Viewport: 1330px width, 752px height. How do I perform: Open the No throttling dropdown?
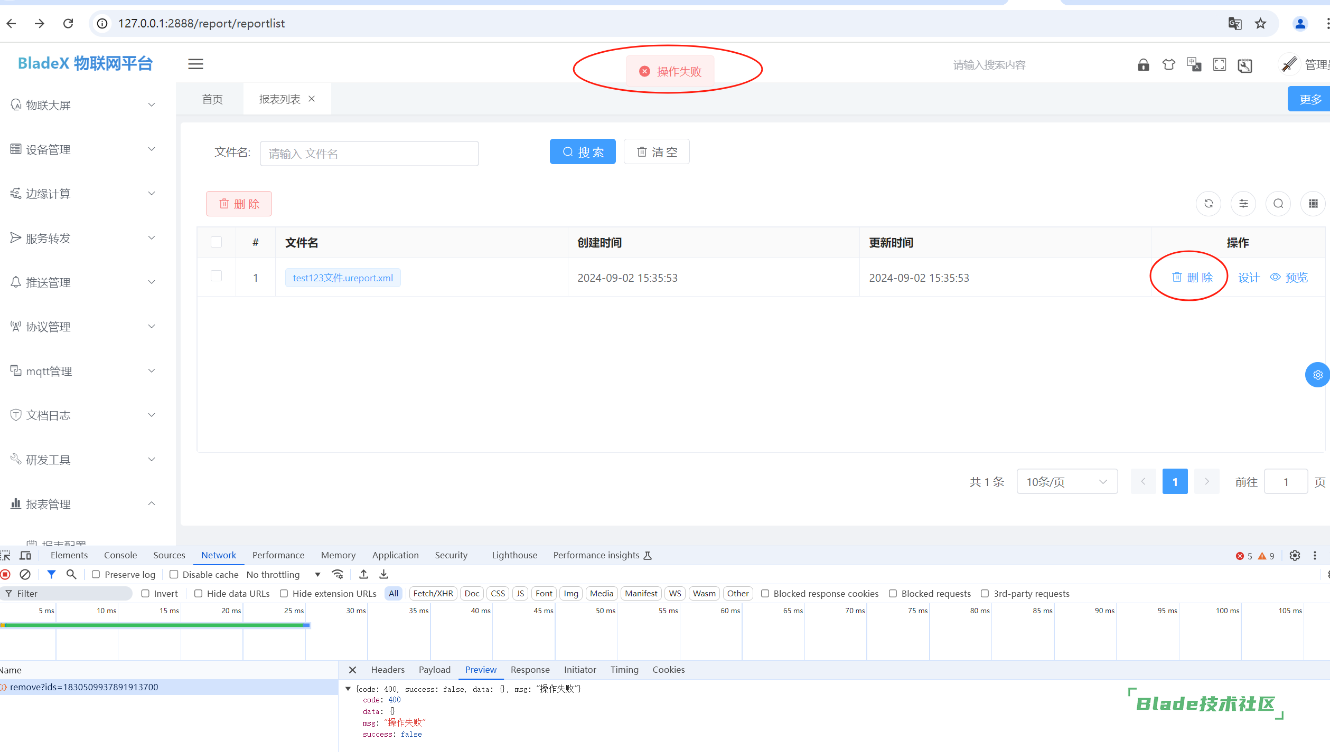284,574
